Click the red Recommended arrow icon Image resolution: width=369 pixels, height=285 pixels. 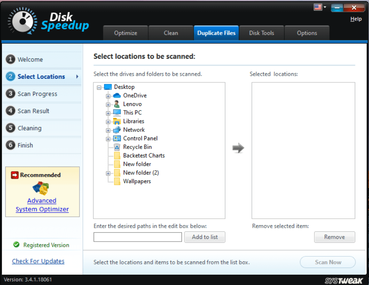pyautogui.click(x=15, y=175)
